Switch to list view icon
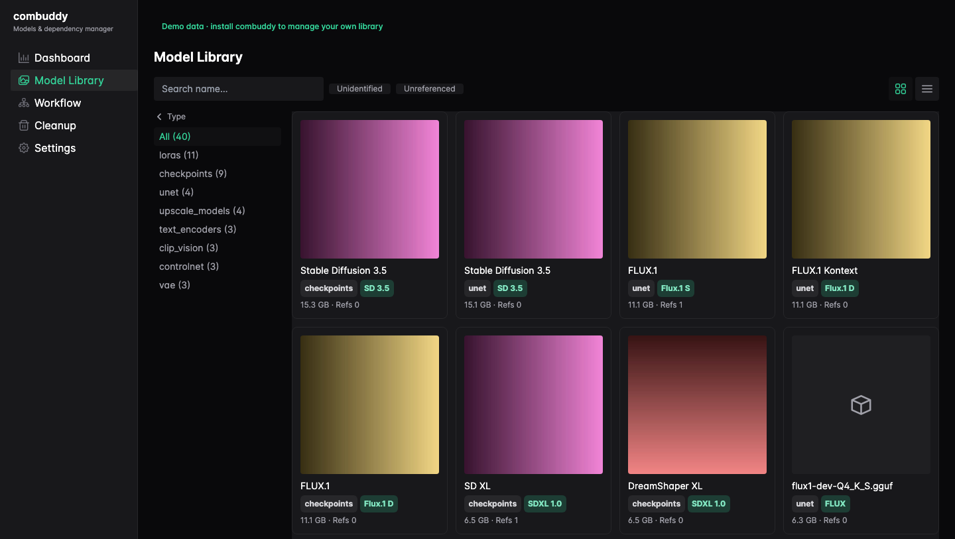Image resolution: width=955 pixels, height=539 pixels. 927,89
